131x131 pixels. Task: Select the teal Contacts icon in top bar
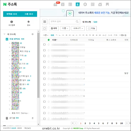pyautogui.click(x=78, y=4)
